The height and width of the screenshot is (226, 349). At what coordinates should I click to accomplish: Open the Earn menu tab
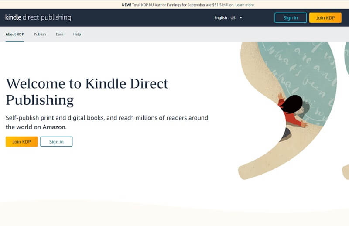(x=59, y=34)
